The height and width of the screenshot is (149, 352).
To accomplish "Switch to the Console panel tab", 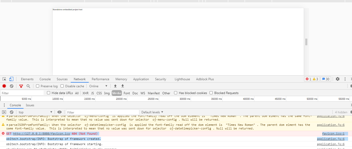I will 45,79.
